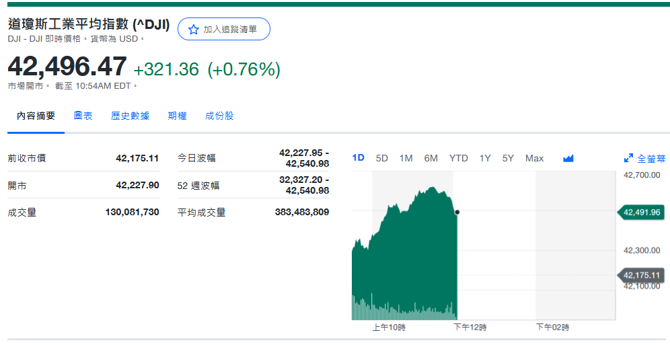Screen dimensions: 670x345
Task: Select the 內容摘要 tab
Action: (36, 116)
